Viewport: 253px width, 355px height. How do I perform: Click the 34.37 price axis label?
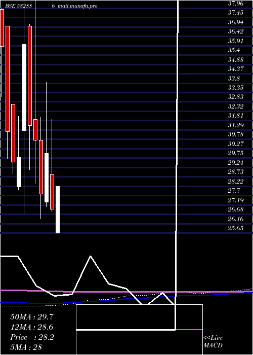tap(236, 69)
